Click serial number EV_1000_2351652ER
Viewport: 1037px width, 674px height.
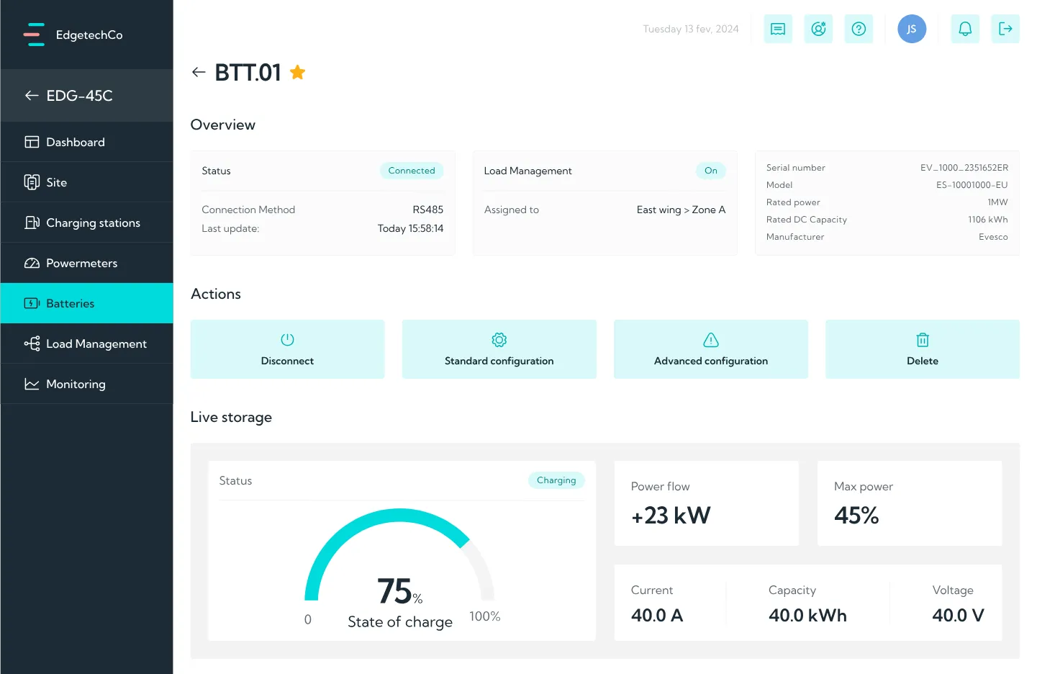[x=964, y=168]
